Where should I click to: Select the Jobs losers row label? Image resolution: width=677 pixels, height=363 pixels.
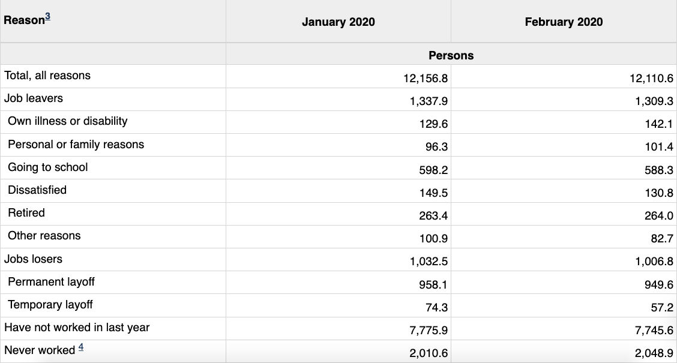coord(33,259)
